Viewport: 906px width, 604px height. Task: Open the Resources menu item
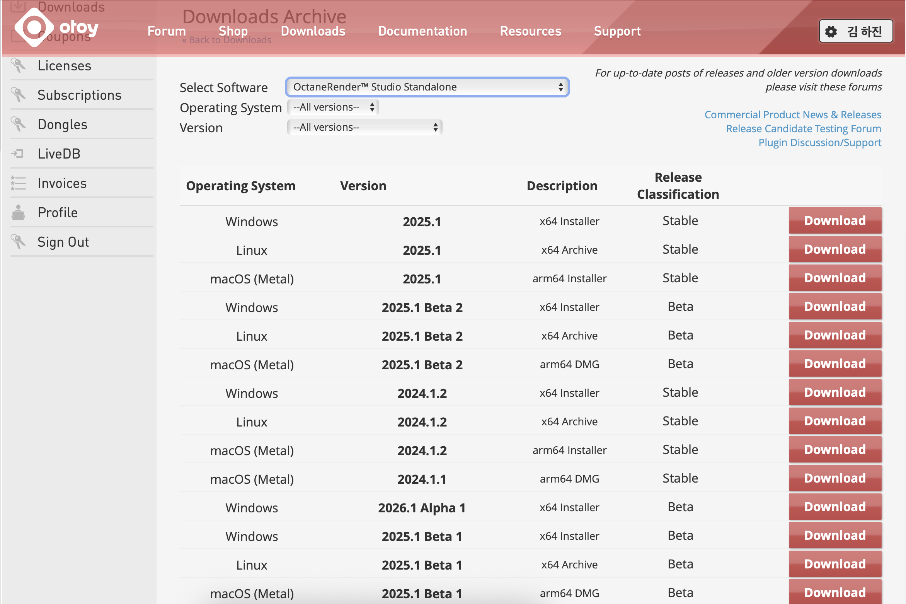tap(530, 31)
